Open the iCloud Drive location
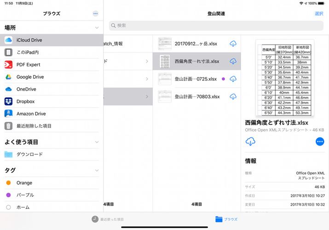Viewport: 329px width, 230px height. tap(29, 40)
